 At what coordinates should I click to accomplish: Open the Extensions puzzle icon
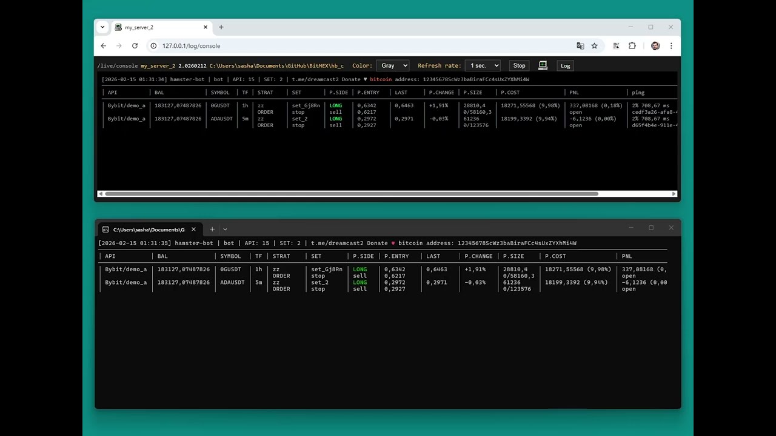632,46
